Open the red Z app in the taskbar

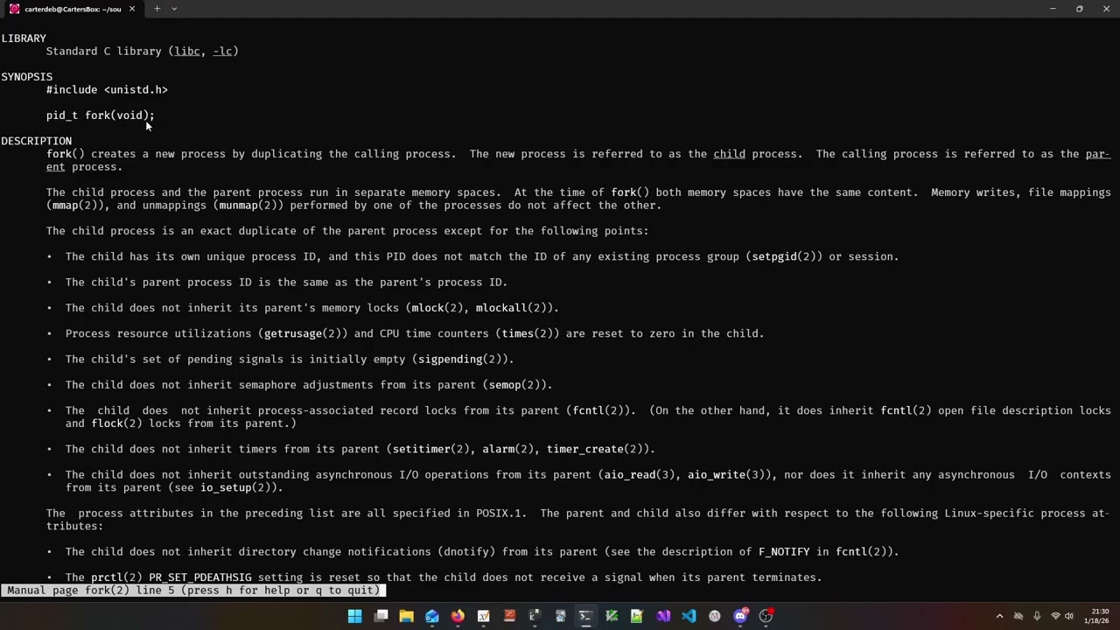click(x=509, y=616)
